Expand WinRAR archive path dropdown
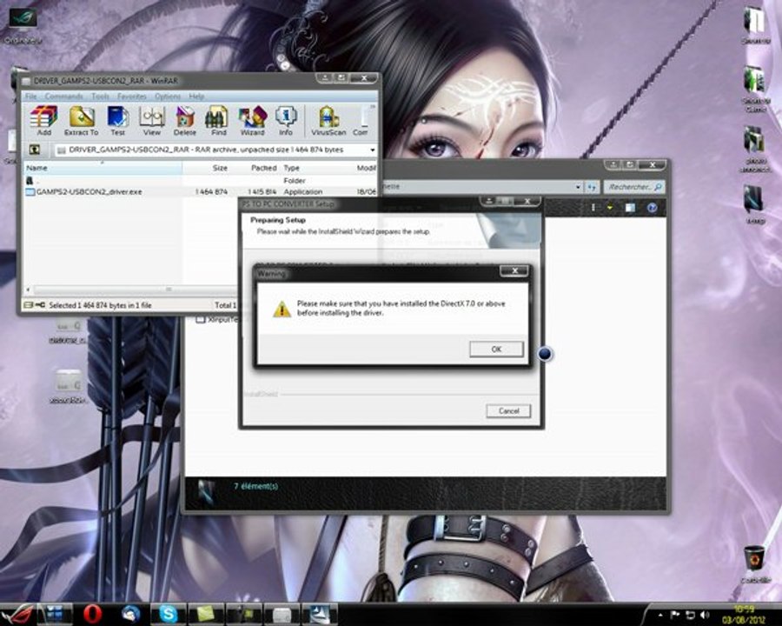The image size is (782, 626). point(372,150)
